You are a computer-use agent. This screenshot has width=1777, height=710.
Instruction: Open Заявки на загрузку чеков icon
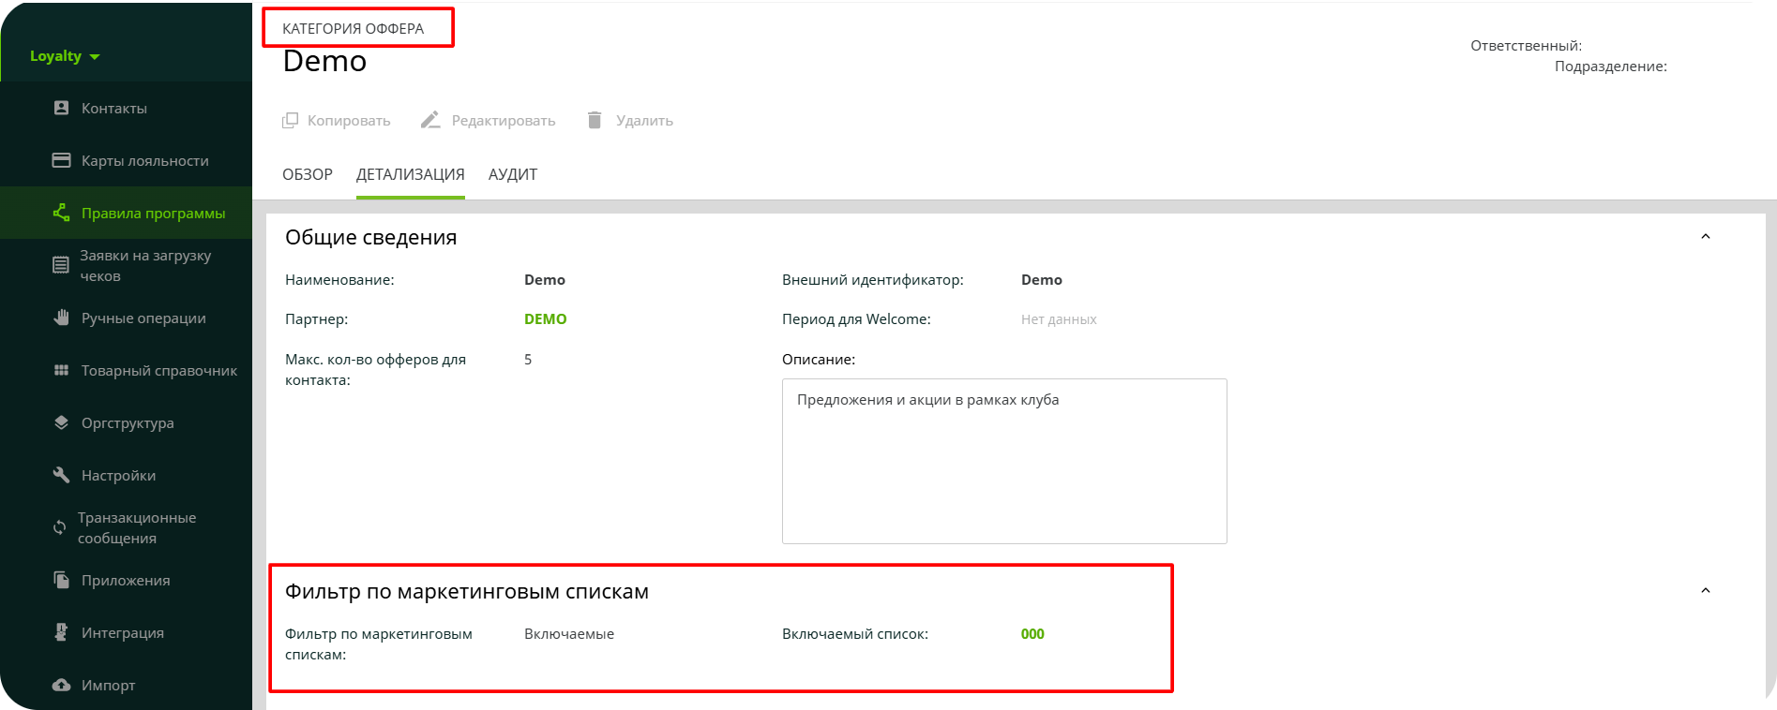[x=60, y=265]
